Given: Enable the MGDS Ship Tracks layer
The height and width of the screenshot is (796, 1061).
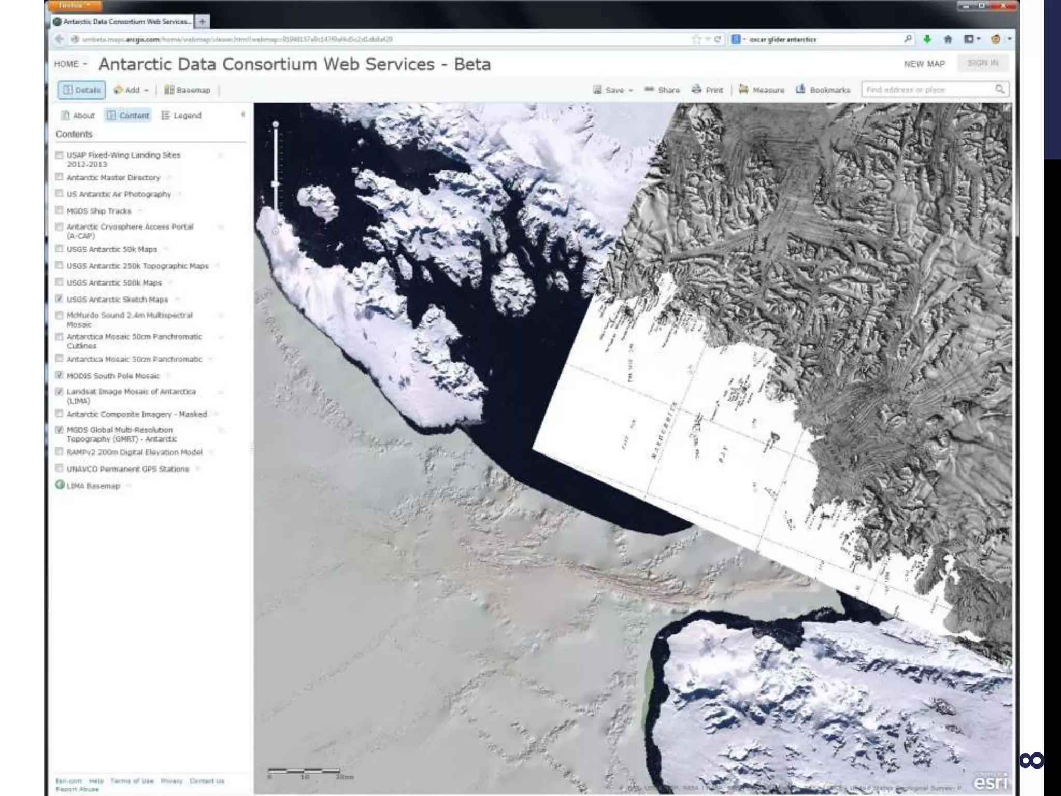Looking at the screenshot, I should [x=59, y=210].
